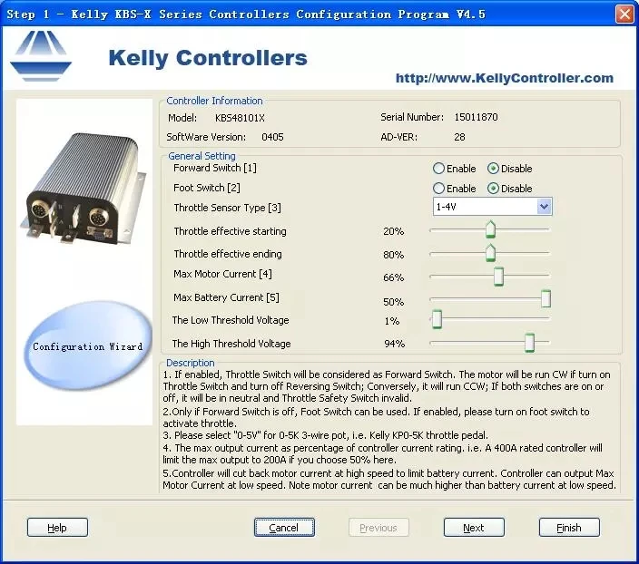This screenshot has width=639, height=564.
Task: Click the Low Threshold Voltage 1% value
Action: 391,321
